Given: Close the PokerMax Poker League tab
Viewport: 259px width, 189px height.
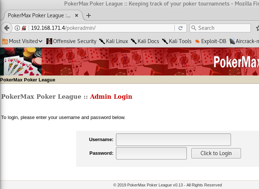Looking at the screenshot, I should 77,15.
